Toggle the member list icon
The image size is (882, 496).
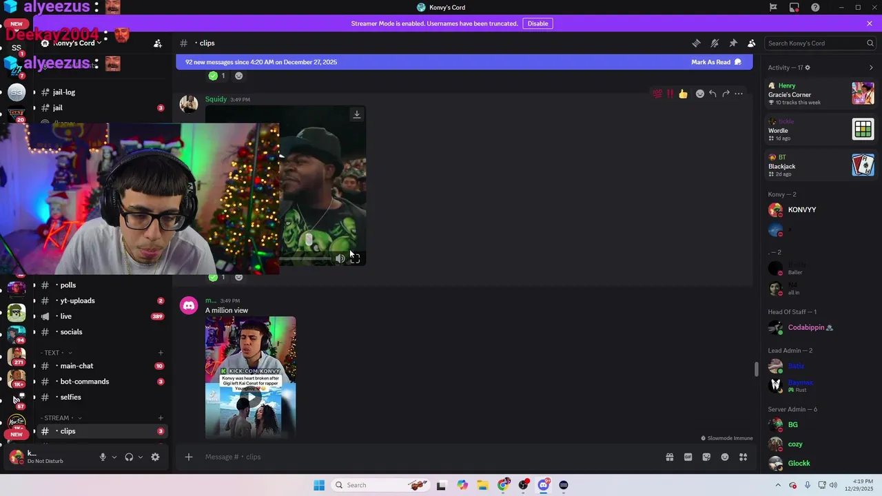752,43
